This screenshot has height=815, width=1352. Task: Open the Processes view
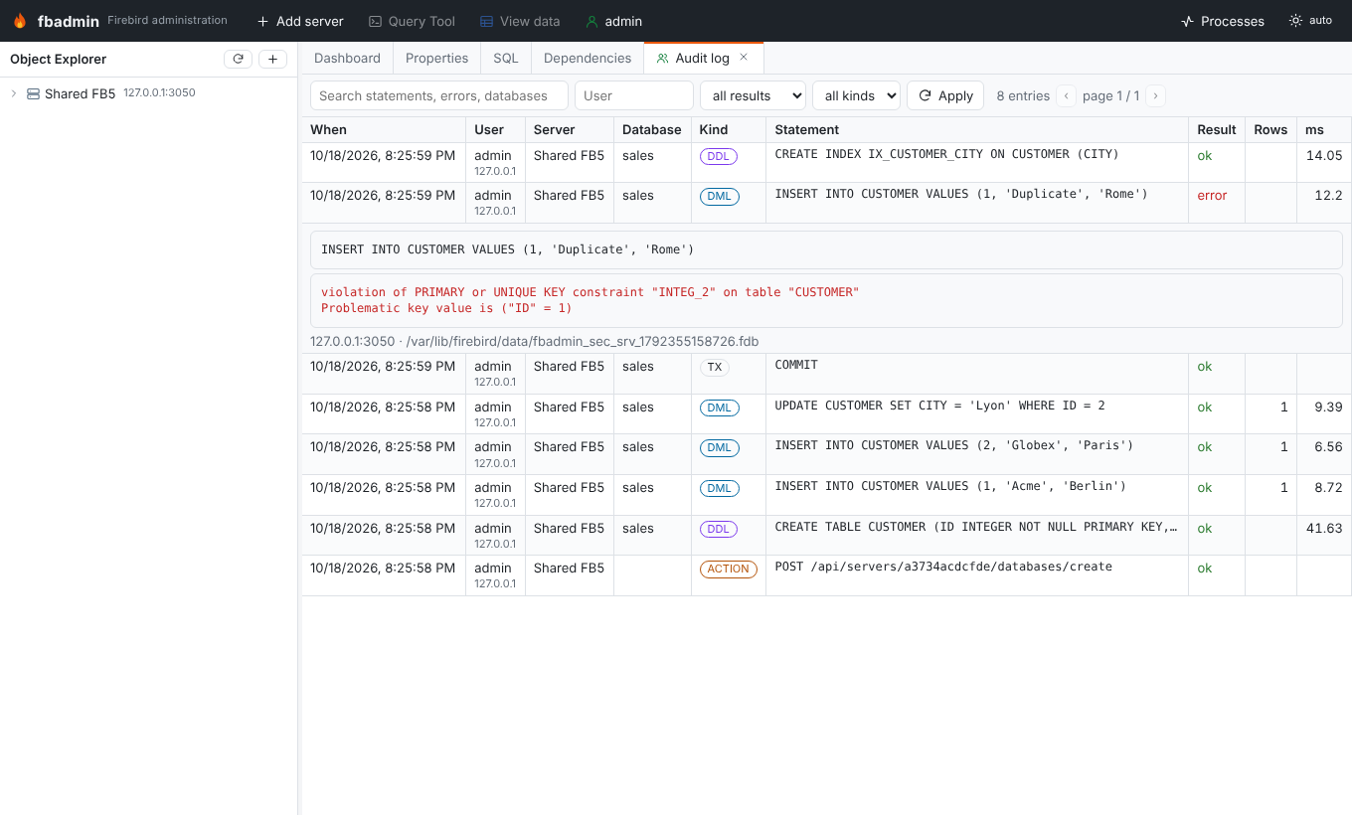1222,21
